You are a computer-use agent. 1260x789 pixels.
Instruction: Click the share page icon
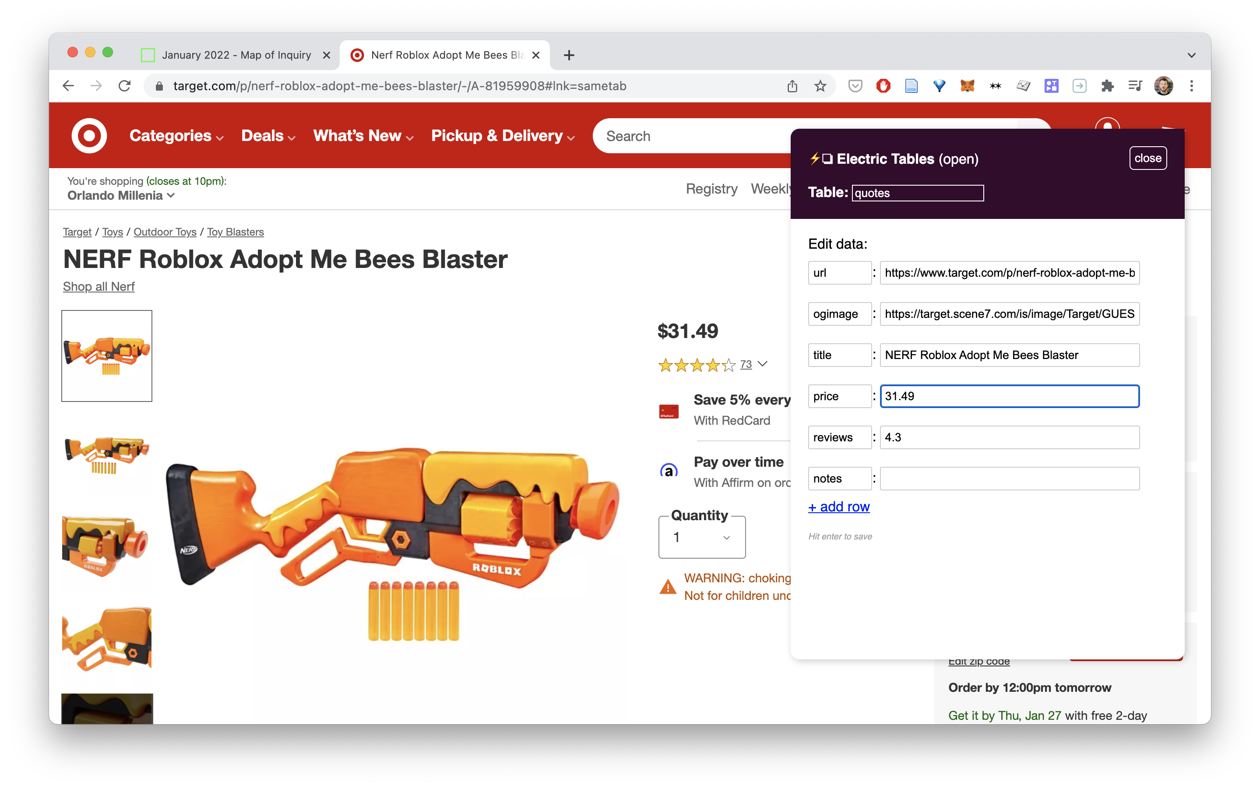(x=792, y=85)
